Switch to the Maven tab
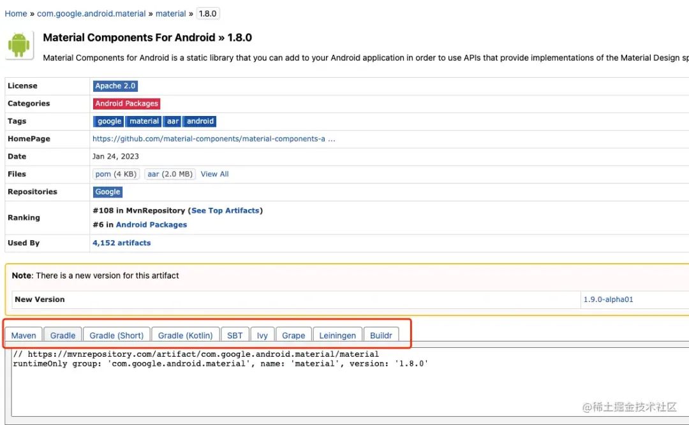Screen dimensions: 689x425 click(x=24, y=335)
